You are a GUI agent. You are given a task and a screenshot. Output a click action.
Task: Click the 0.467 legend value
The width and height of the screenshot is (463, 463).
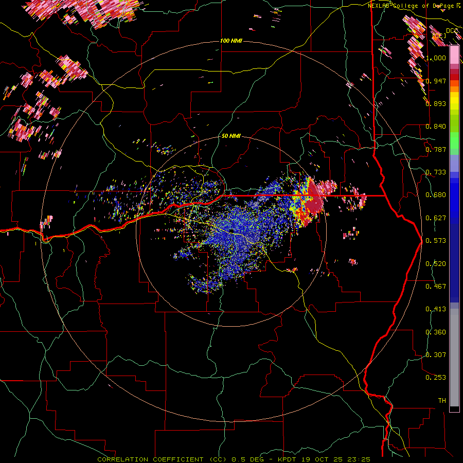click(436, 287)
